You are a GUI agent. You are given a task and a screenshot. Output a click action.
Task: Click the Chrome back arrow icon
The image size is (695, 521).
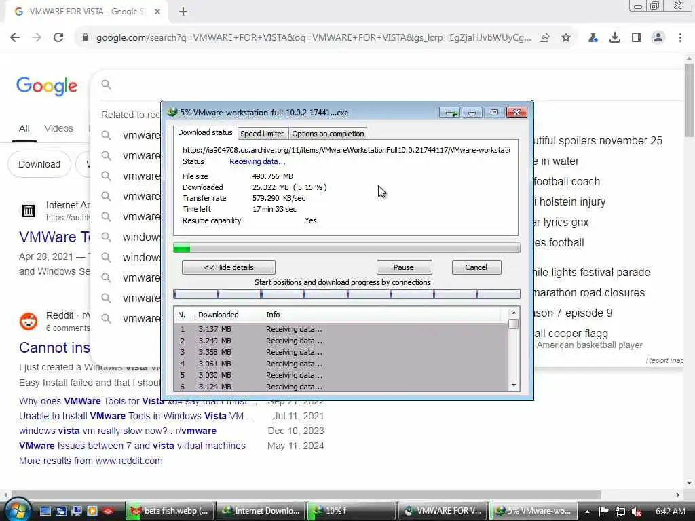tap(15, 38)
